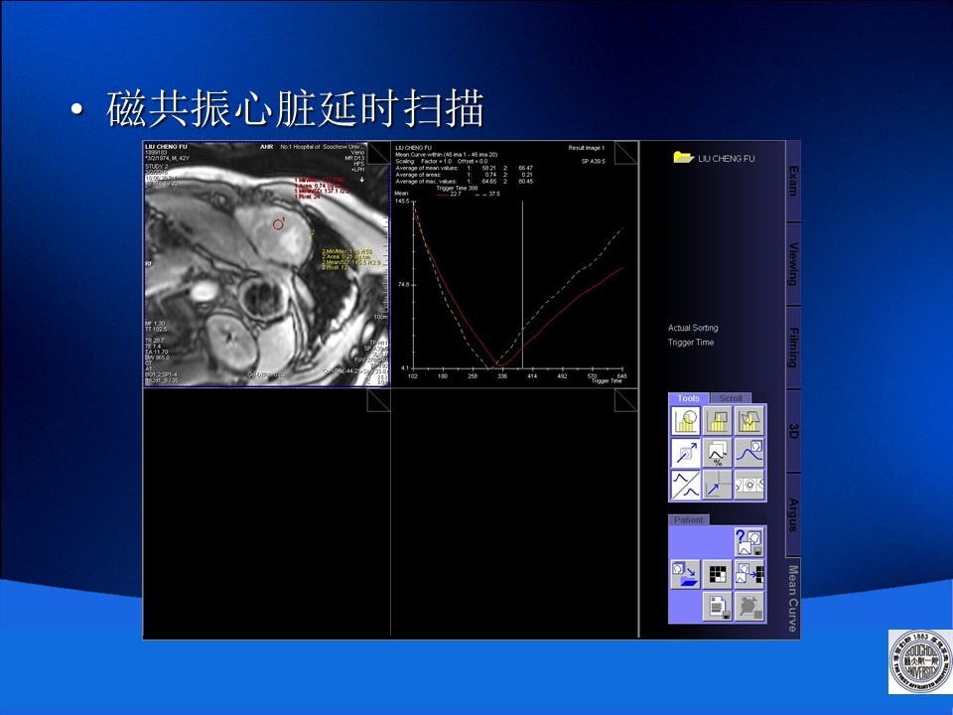953x715 pixels.
Task: Click the "Average of areas" row
Action: 465,175
